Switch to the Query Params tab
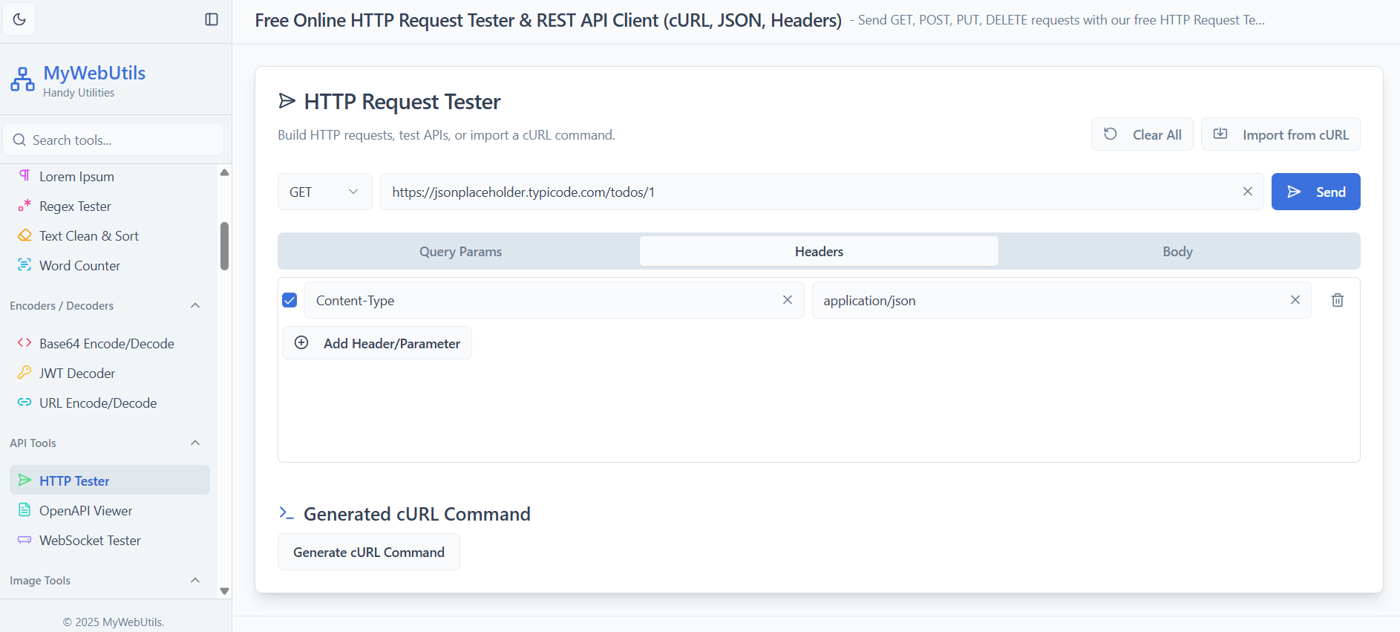 [460, 252]
